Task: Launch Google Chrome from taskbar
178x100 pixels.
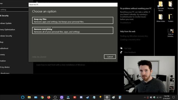Action: point(42,97)
